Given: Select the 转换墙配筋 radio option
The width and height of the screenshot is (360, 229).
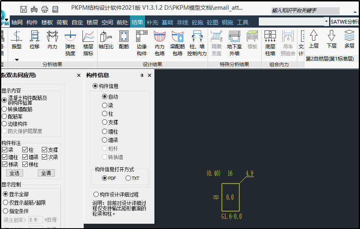Looking at the screenshot, I should 17,109.
